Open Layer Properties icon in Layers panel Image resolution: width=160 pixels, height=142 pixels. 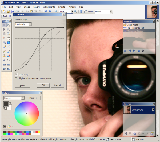152,133
